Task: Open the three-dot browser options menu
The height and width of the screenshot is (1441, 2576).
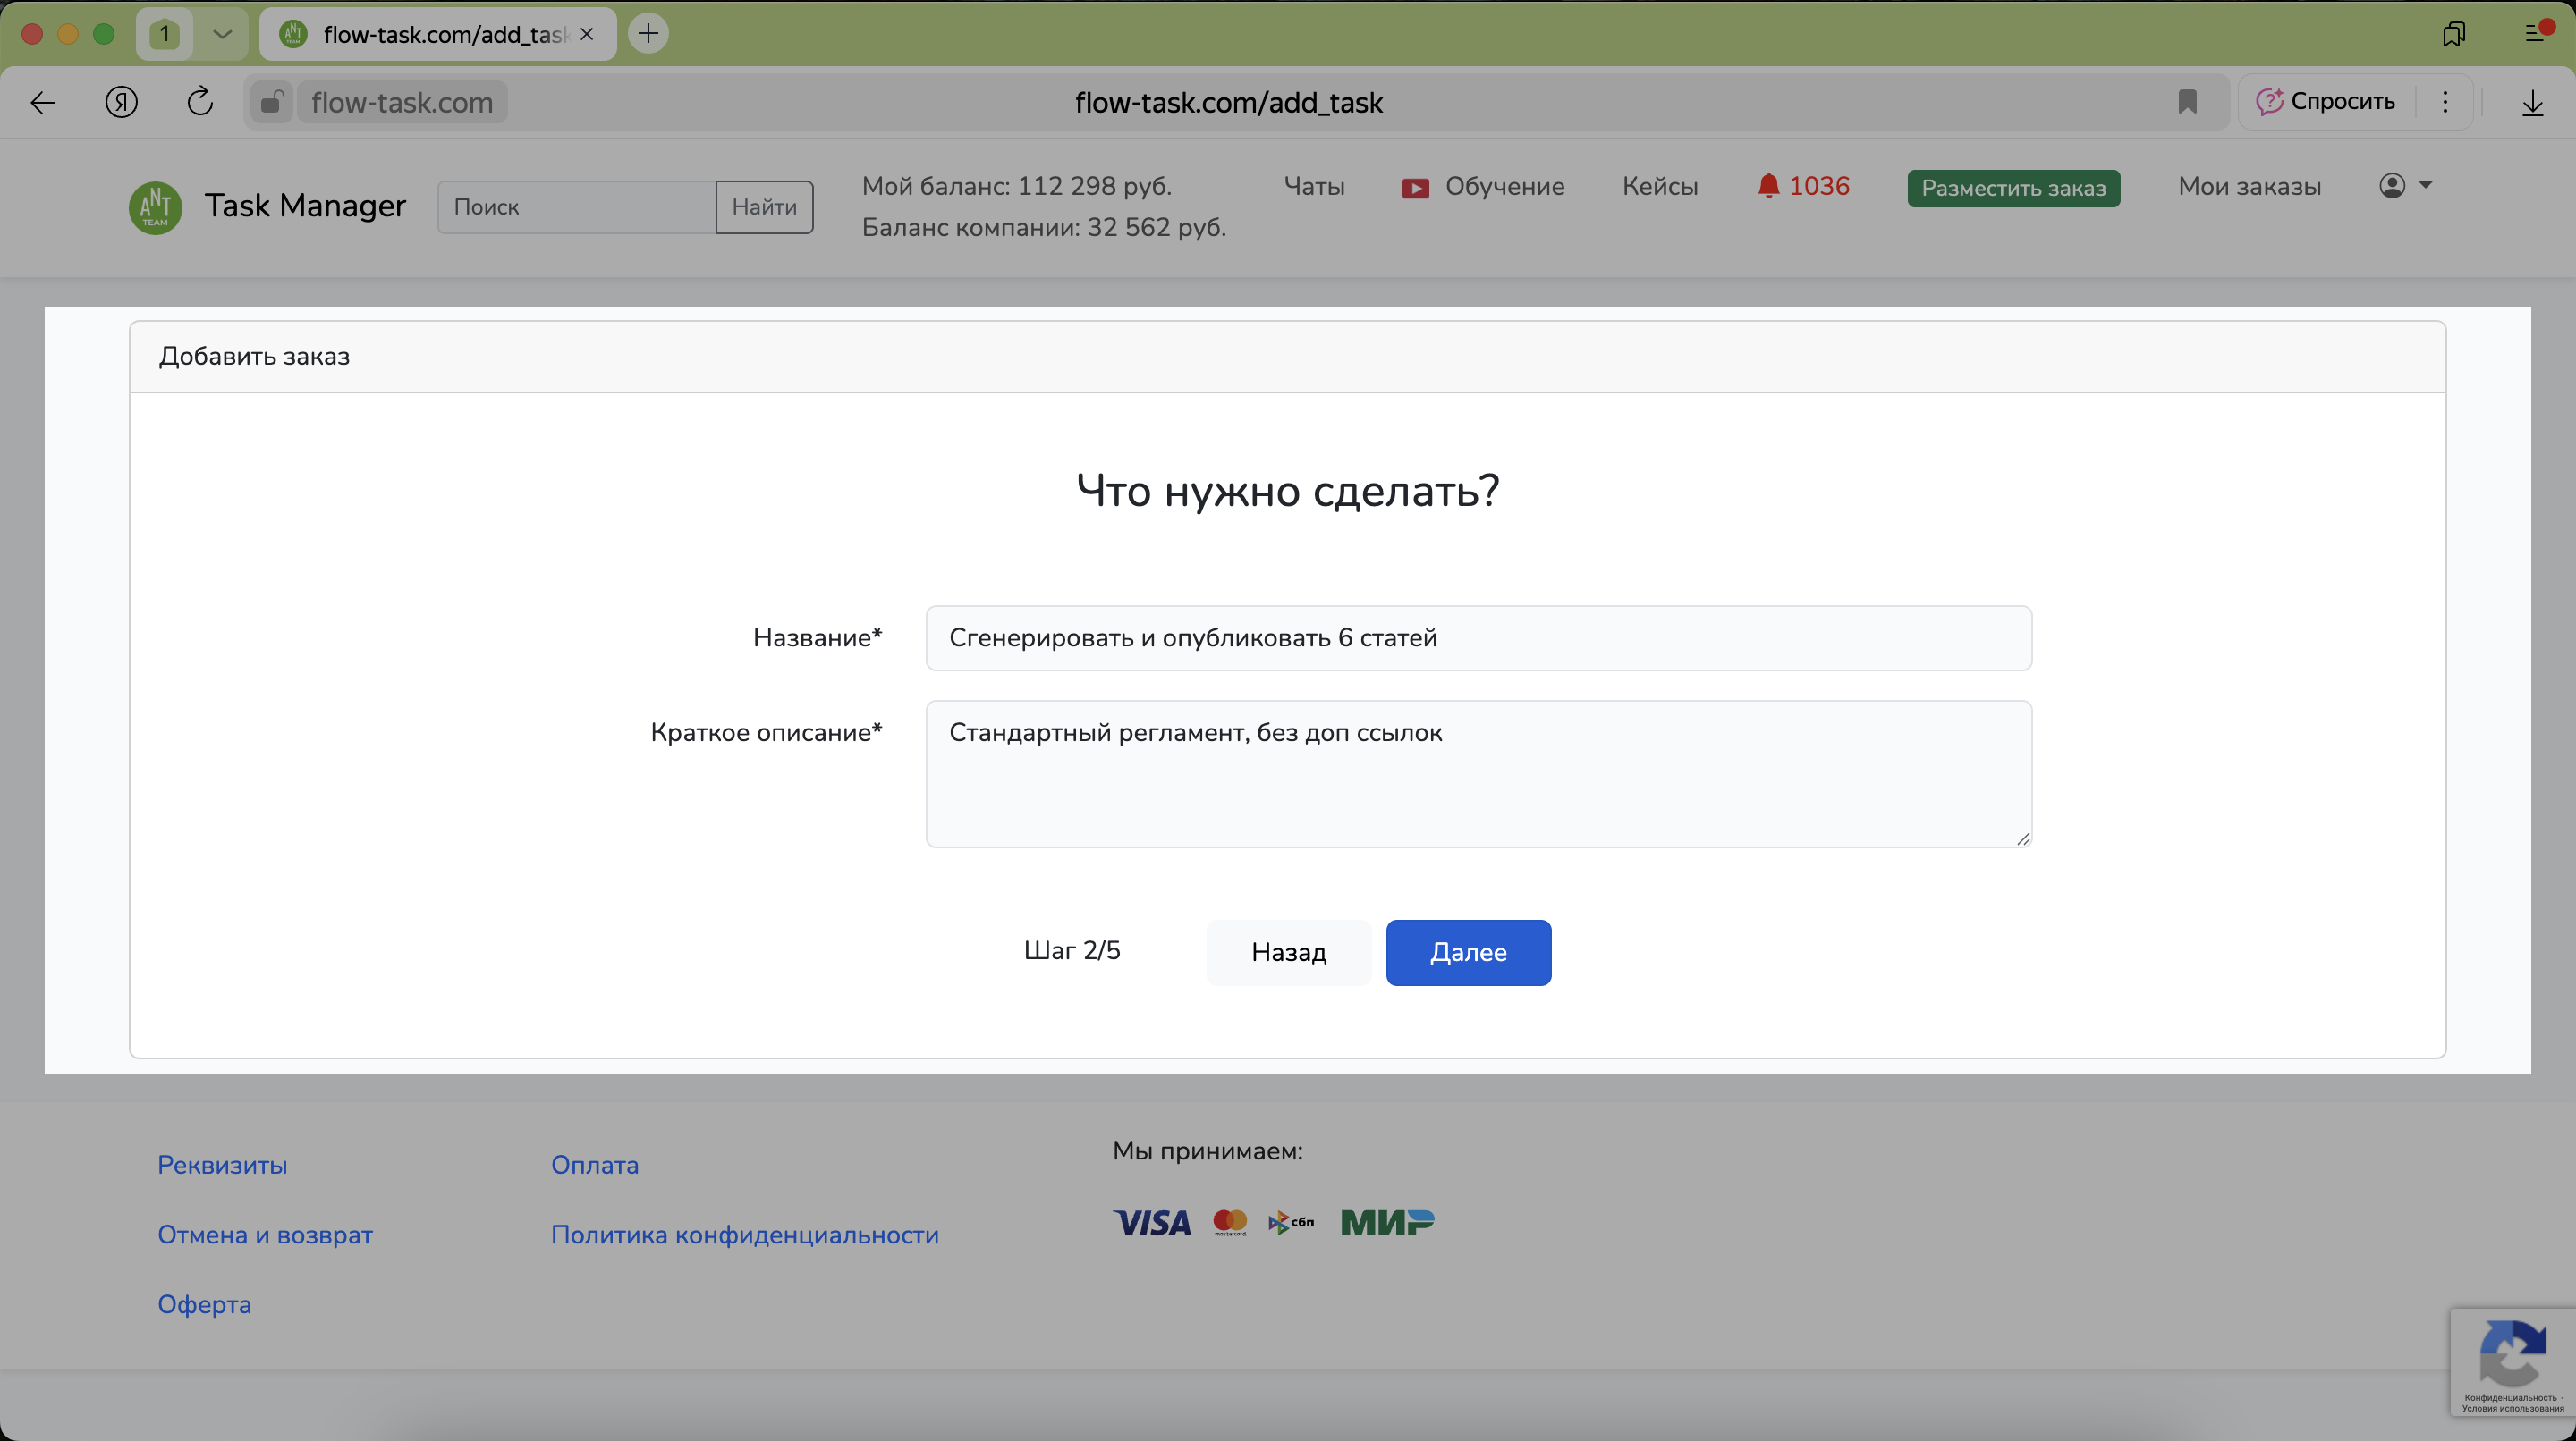Action: tap(2445, 102)
